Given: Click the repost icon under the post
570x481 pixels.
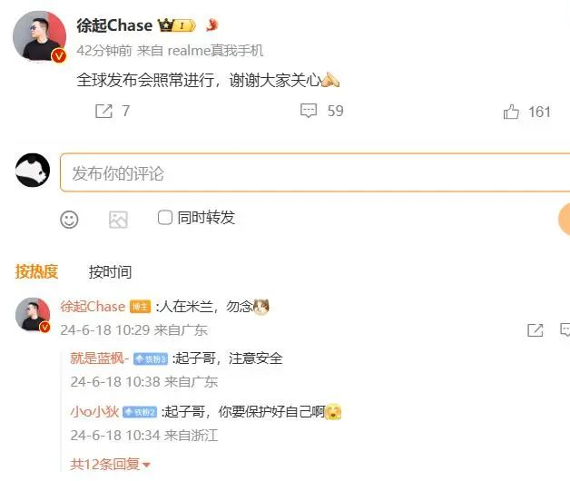Looking at the screenshot, I should [103, 111].
